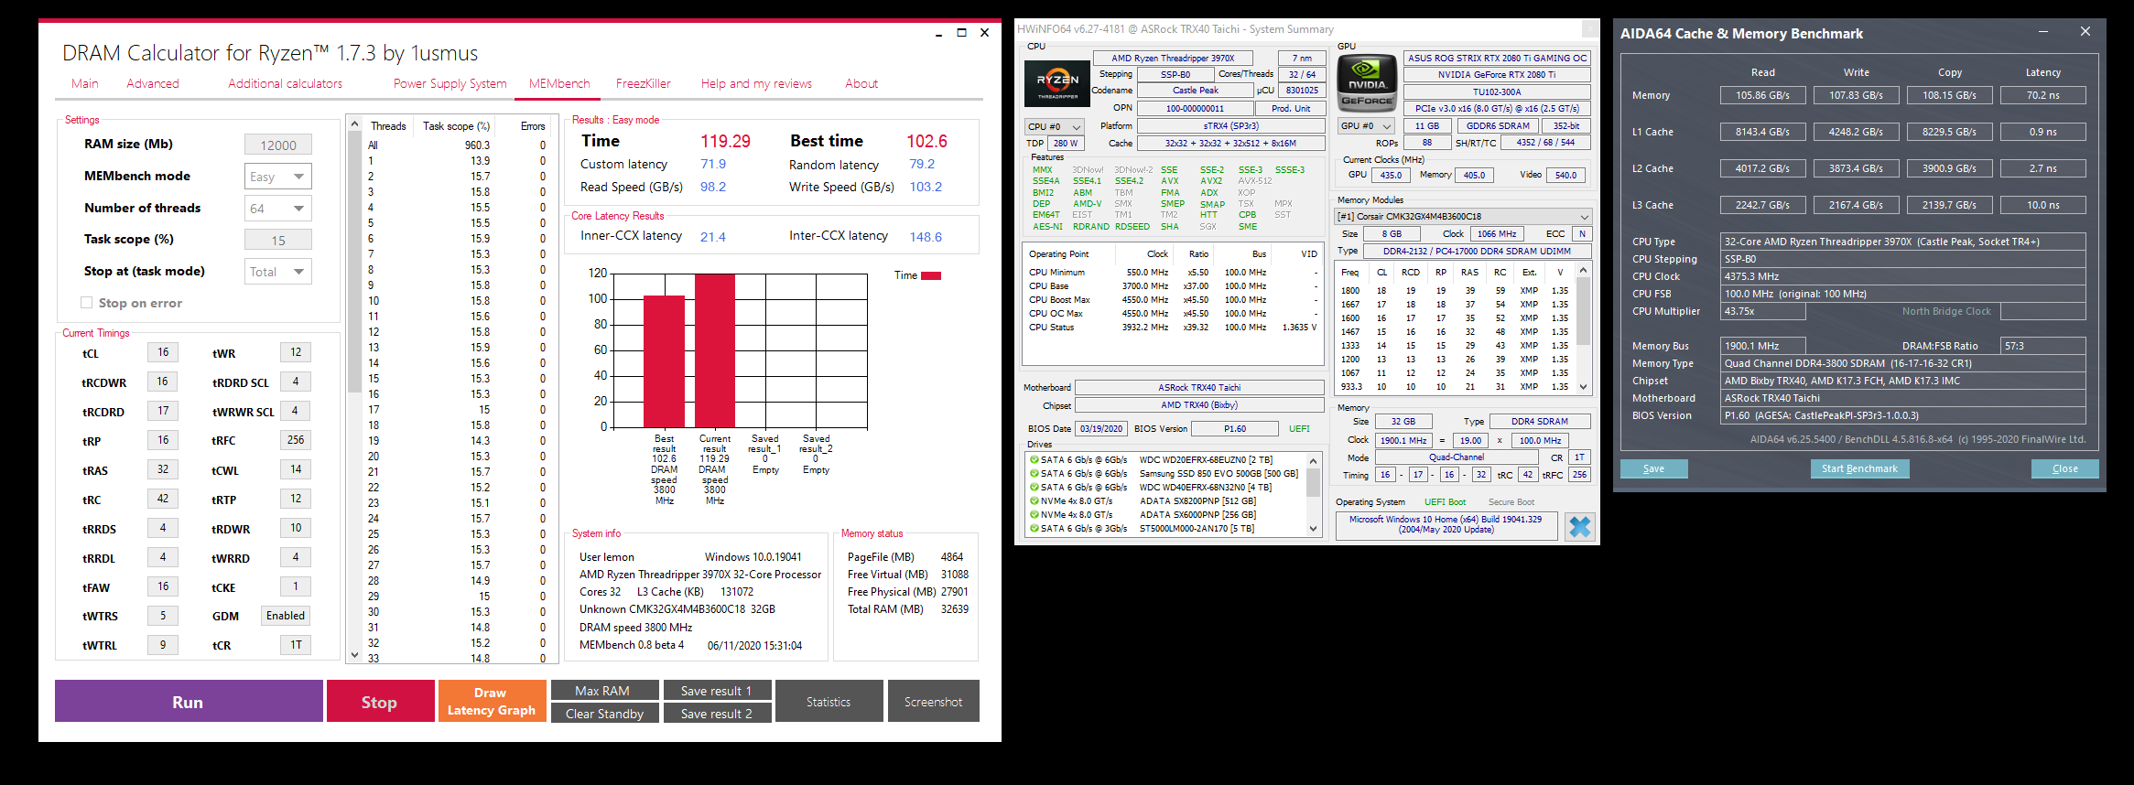Open the CPU #0 selector in HWiNFO
This screenshot has width=2134, height=785.
tap(1054, 126)
